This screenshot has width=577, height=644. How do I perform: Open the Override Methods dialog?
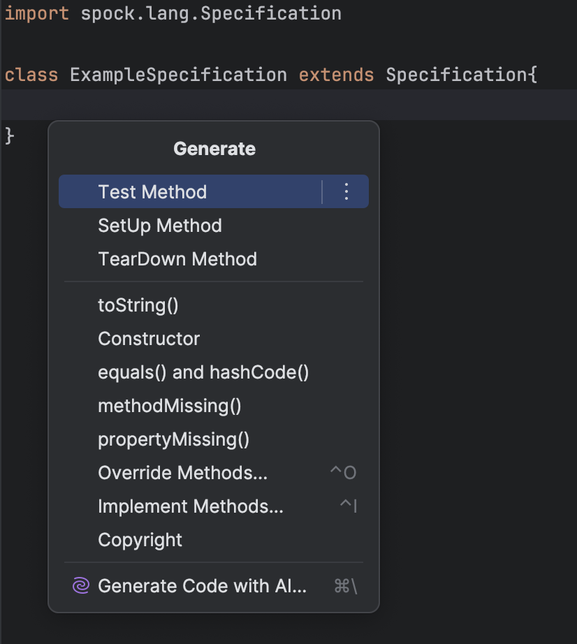tap(183, 473)
